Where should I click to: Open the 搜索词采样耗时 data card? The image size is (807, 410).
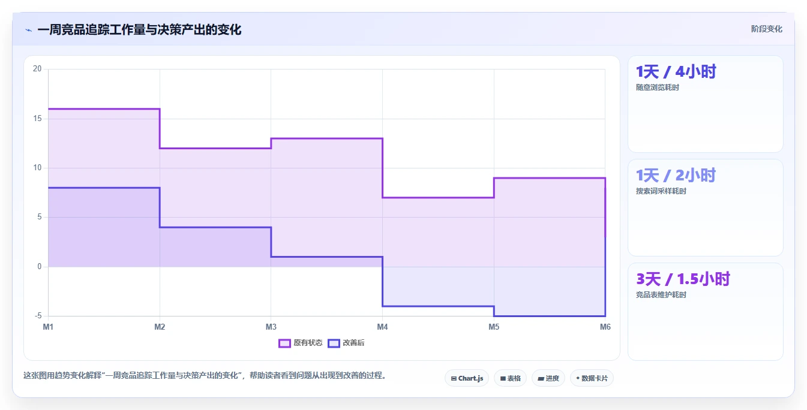tap(706, 207)
